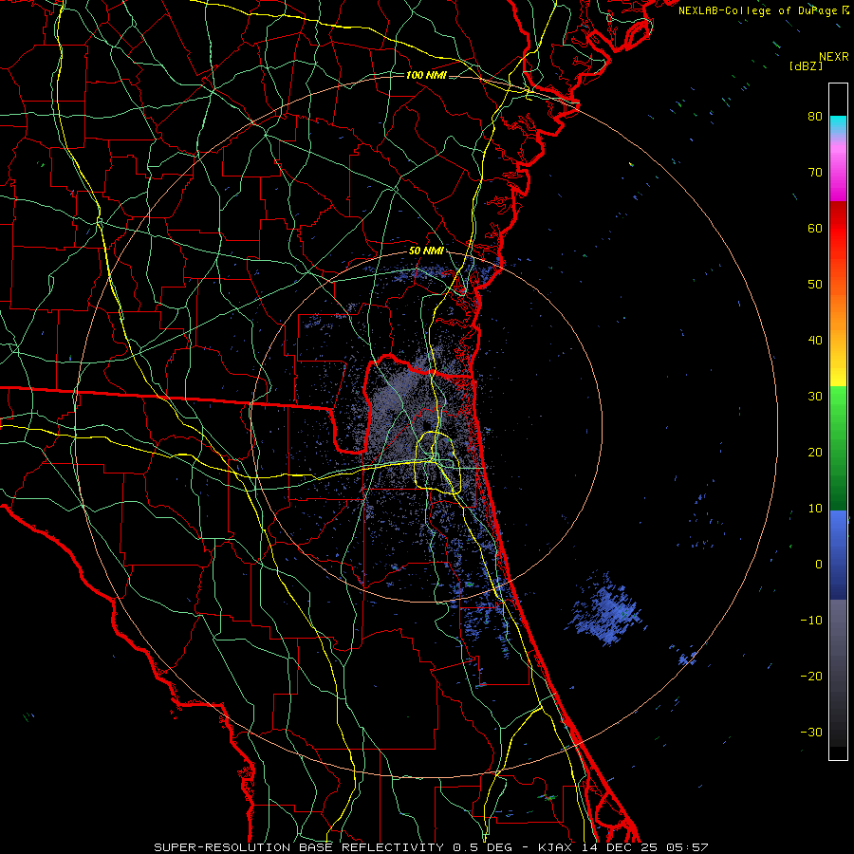Click the -30 dBZ scale value
The image size is (854, 854).
811,733
